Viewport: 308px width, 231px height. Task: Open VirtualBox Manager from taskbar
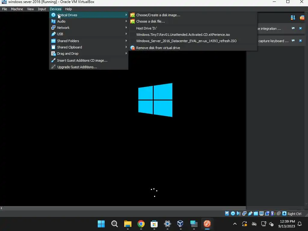(x=180, y=224)
